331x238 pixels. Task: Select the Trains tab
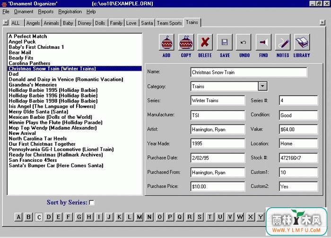[x=192, y=22]
